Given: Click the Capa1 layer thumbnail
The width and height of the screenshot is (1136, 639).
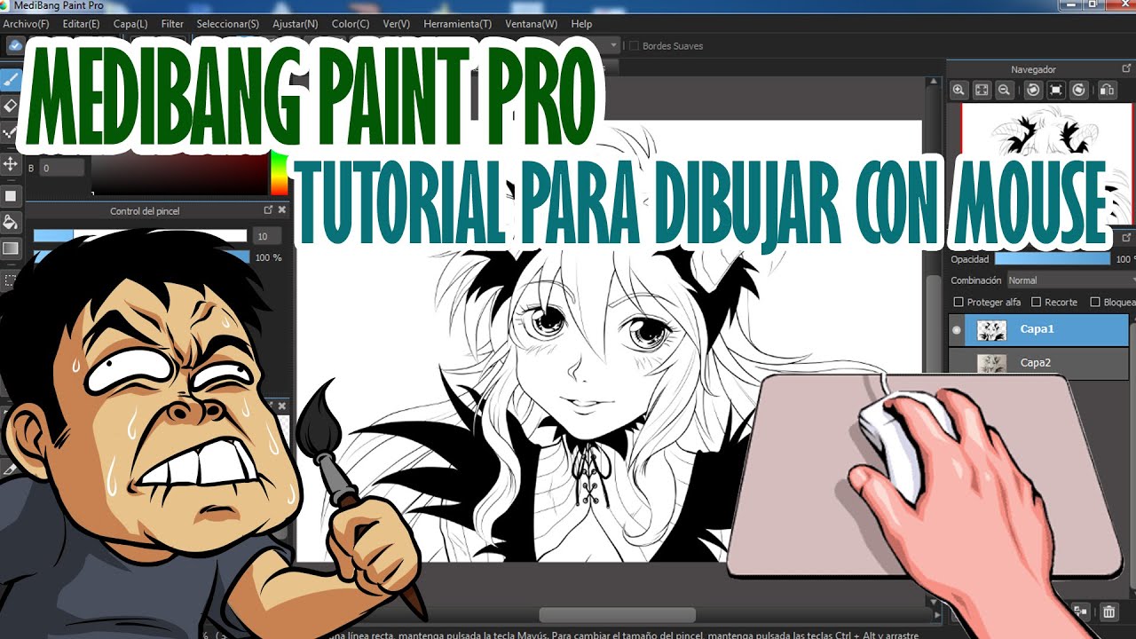Looking at the screenshot, I should [991, 330].
